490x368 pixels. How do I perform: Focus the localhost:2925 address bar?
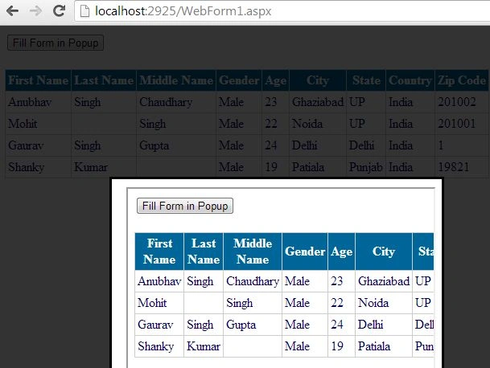(282, 11)
